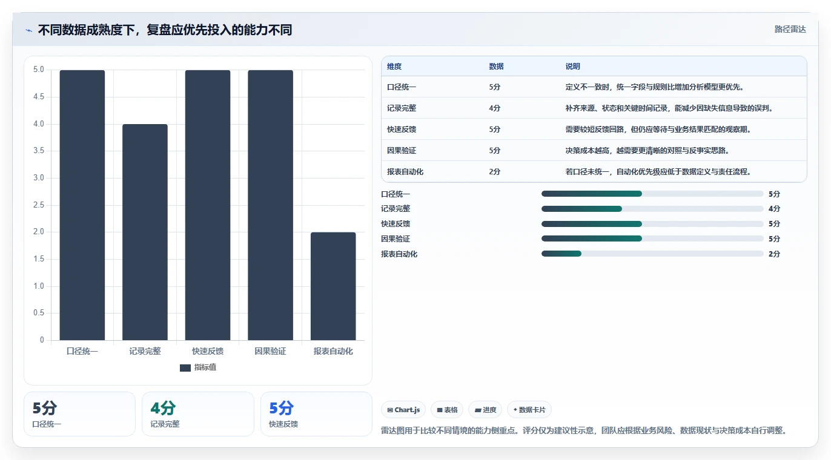The width and height of the screenshot is (831, 460).
Task: Click the description starting with 若口径未统一
Action: [x=658, y=172]
